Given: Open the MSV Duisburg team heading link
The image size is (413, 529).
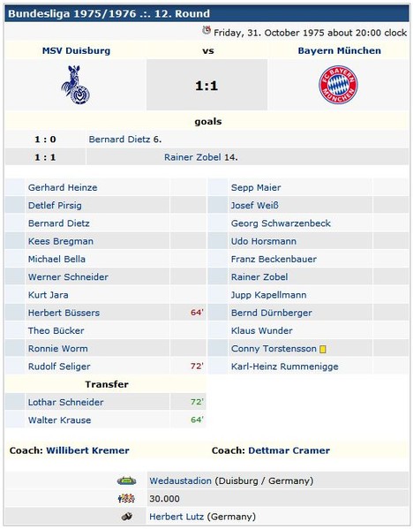Looking at the screenshot, I should (x=76, y=50).
